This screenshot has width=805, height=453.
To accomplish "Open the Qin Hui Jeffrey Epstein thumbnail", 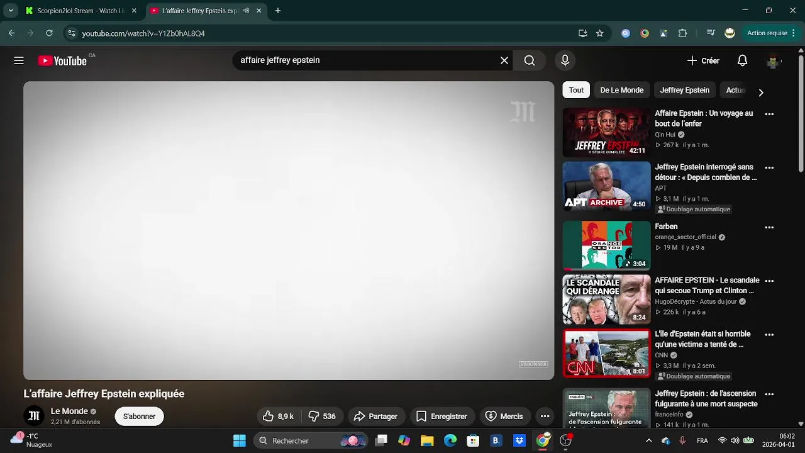I will coord(606,132).
